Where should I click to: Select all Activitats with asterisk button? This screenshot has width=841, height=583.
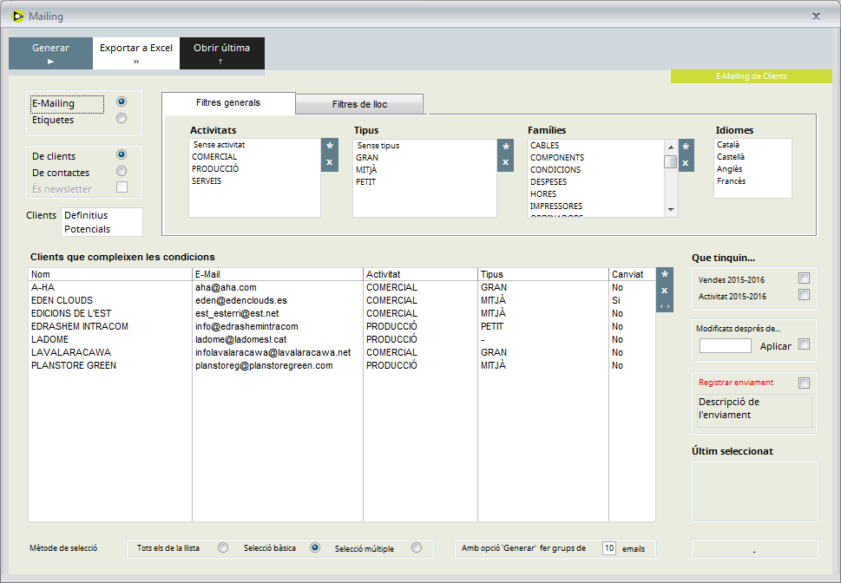pyautogui.click(x=330, y=147)
